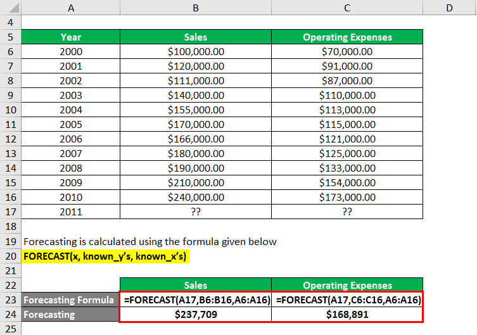
Task: Click the =FORECAST(A17,B6:B16,A6:A16) cell
Action: click(x=196, y=300)
